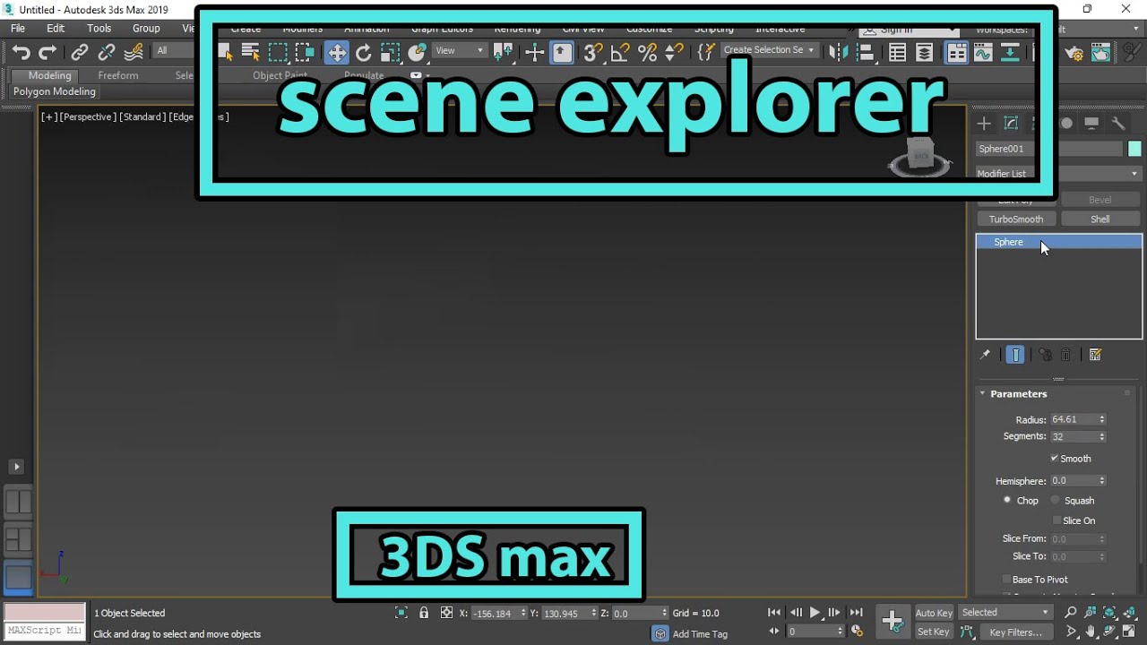Open the Group menu
The width and height of the screenshot is (1147, 645).
pos(146,28)
